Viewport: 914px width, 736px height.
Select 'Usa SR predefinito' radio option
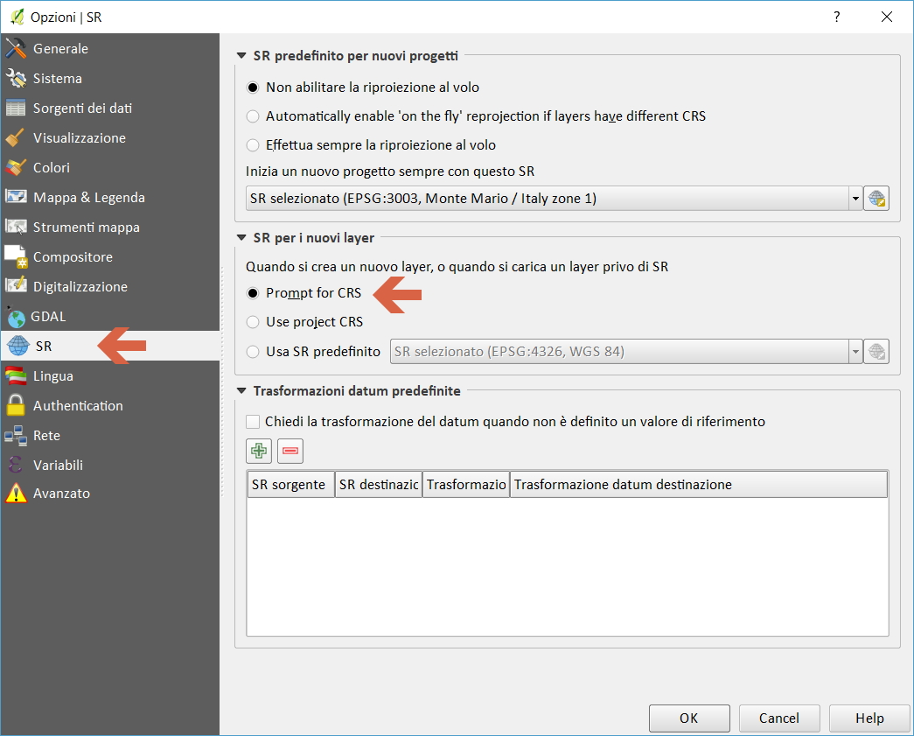[253, 352]
